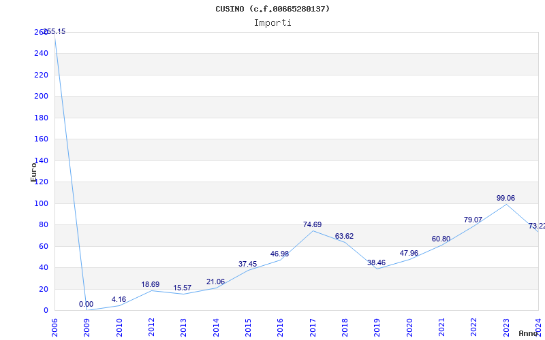This screenshot has height=340, width=545.
Task: Click the Euro y-axis title
Action: (x=33, y=171)
